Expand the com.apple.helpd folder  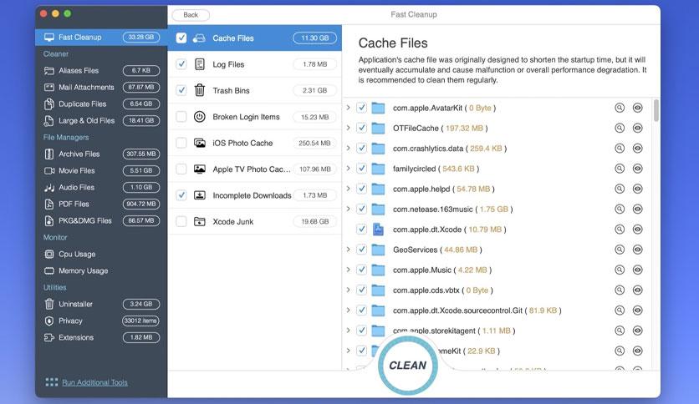coord(349,189)
